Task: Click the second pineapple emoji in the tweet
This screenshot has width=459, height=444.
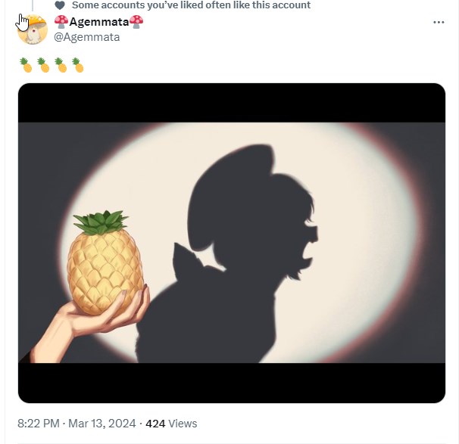Action: pos(43,65)
